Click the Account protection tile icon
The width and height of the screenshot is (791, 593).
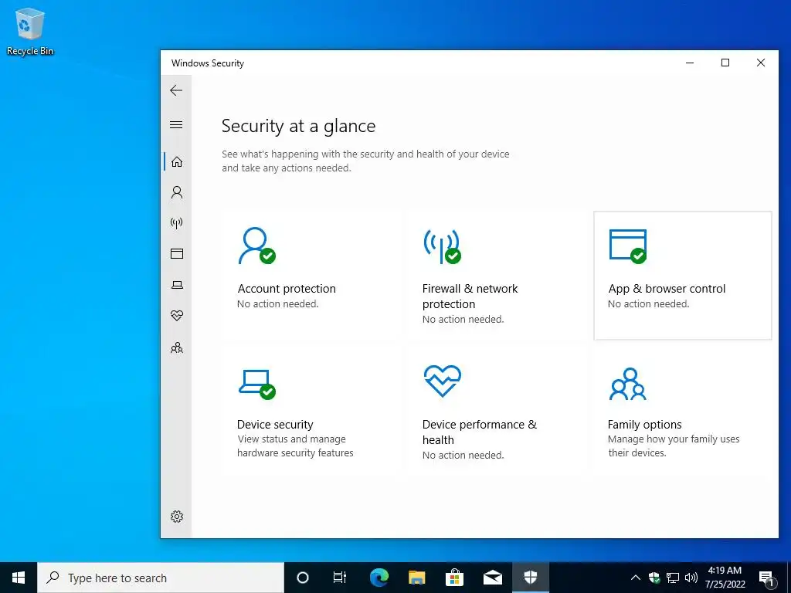[256, 246]
